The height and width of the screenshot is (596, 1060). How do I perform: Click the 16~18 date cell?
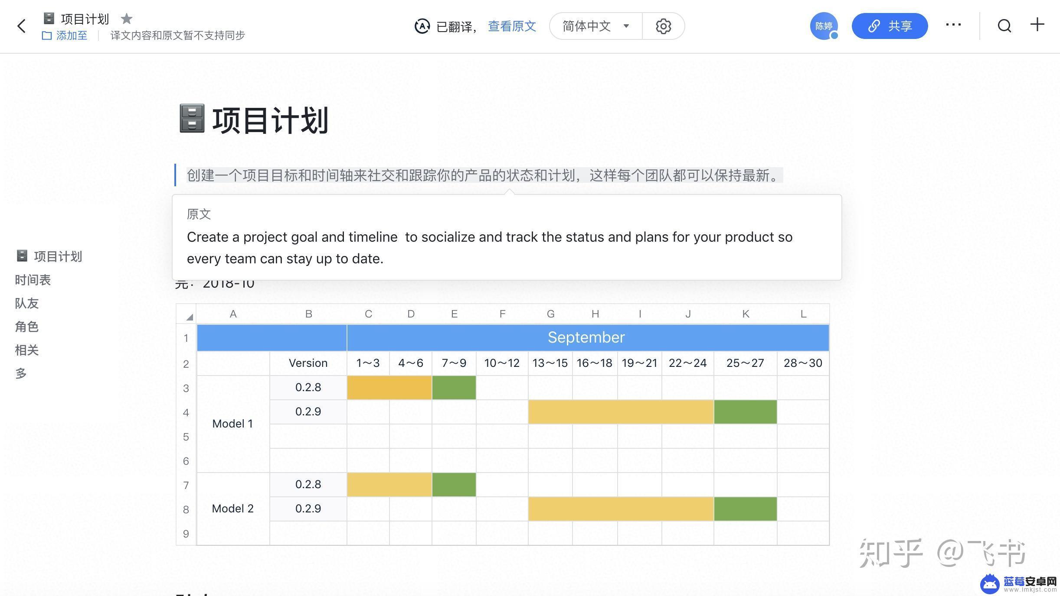[x=595, y=363]
